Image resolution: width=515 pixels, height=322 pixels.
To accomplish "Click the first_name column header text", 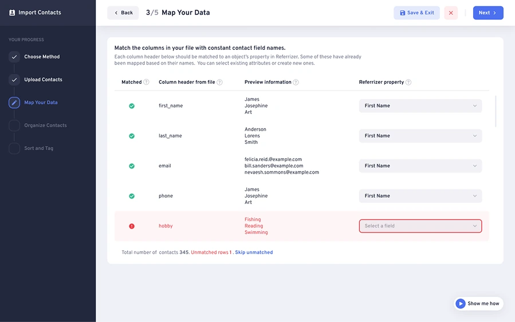I will click(x=171, y=106).
